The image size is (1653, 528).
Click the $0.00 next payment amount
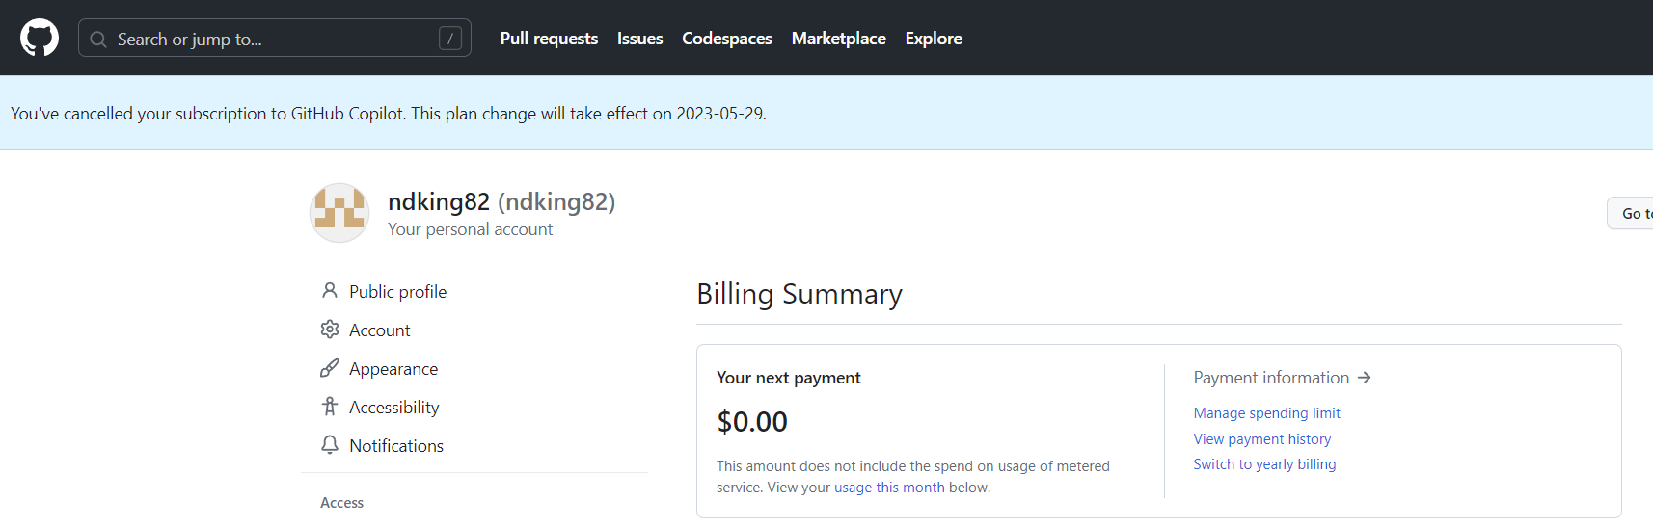pos(752,421)
